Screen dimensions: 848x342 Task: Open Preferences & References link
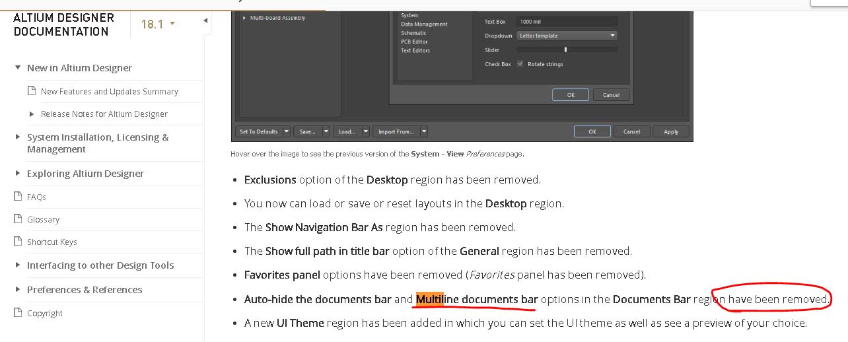coord(85,290)
